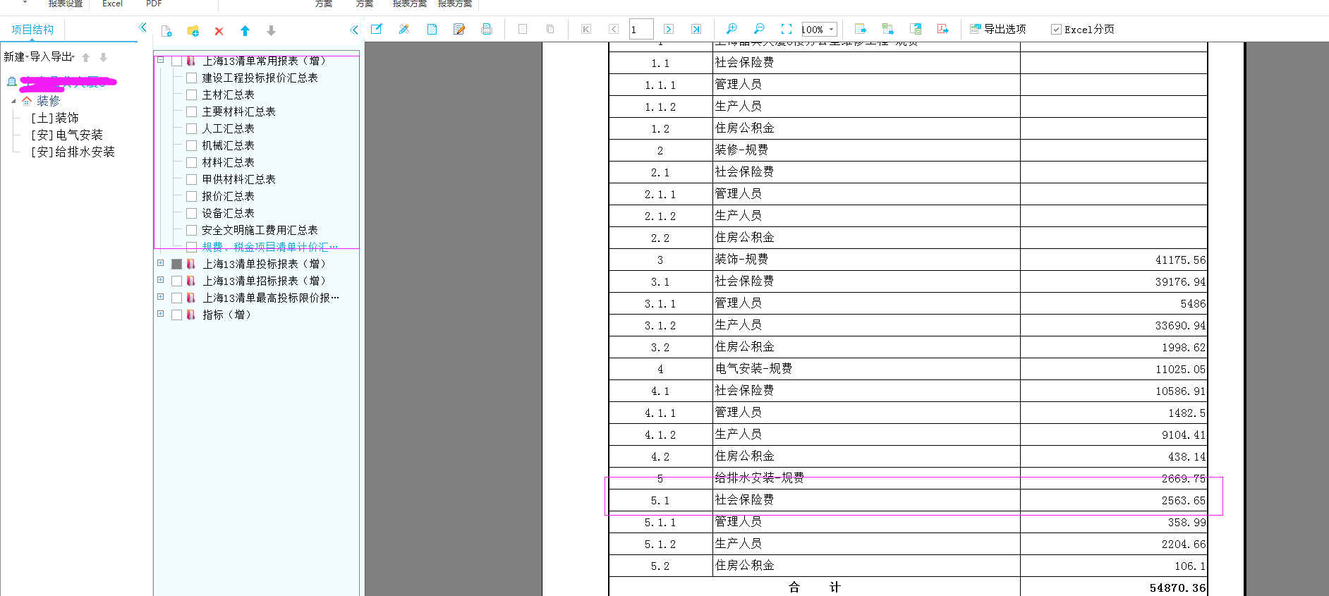Click the multiple pages view icon
Image resolution: width=1329 pixels, height=596 pixels.
click(550, 29)
